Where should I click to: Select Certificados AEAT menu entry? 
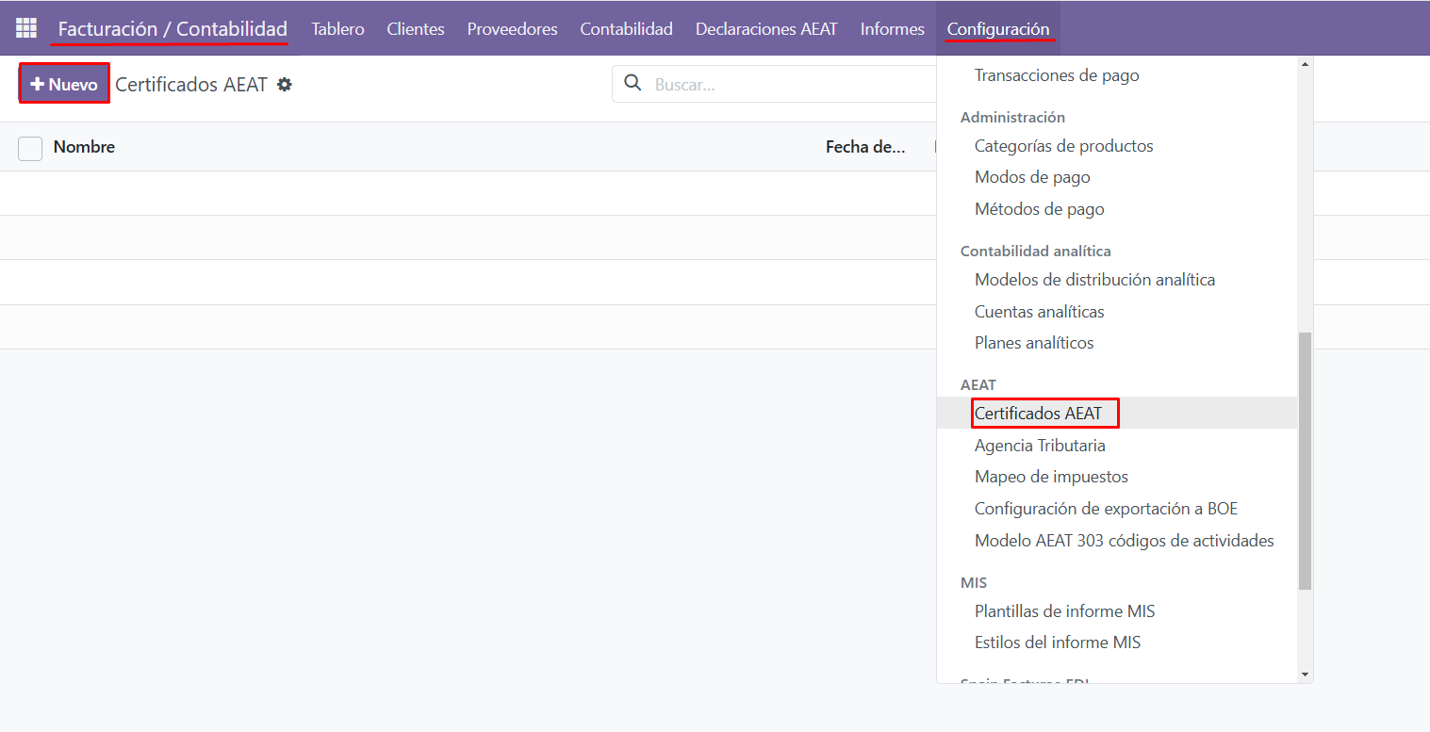point(1117,414)
